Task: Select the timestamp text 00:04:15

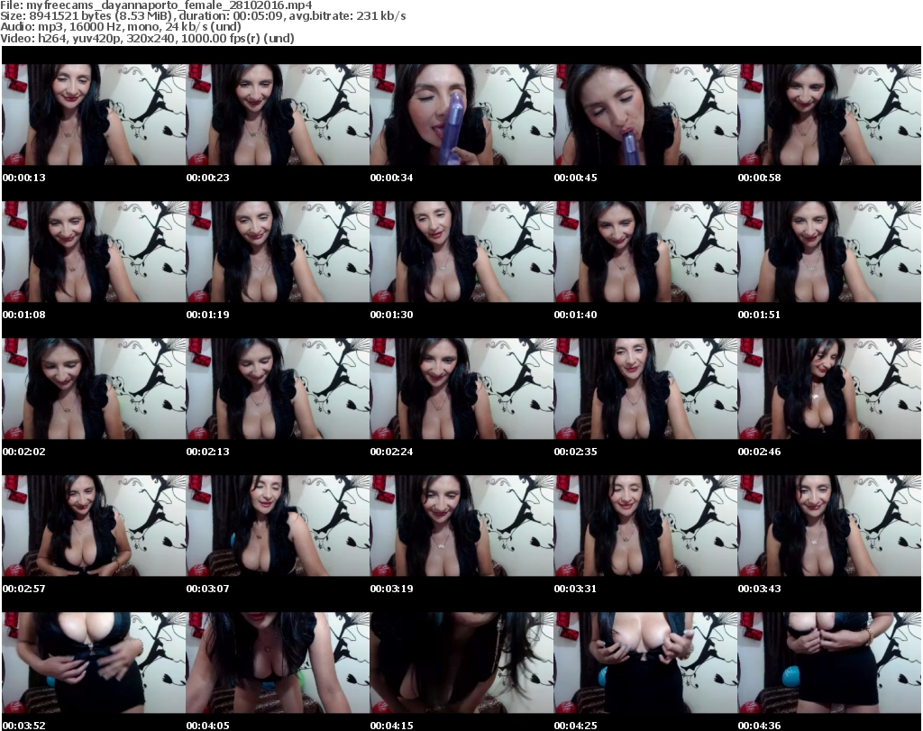Action: tap(391, 726)
